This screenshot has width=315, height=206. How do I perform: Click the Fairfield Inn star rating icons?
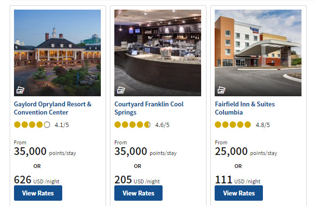tap(233, 125)
